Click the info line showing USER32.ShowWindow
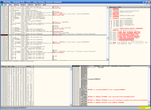This screenshot has width=151, height=110. pyautogui.click(x=17, y=61)
